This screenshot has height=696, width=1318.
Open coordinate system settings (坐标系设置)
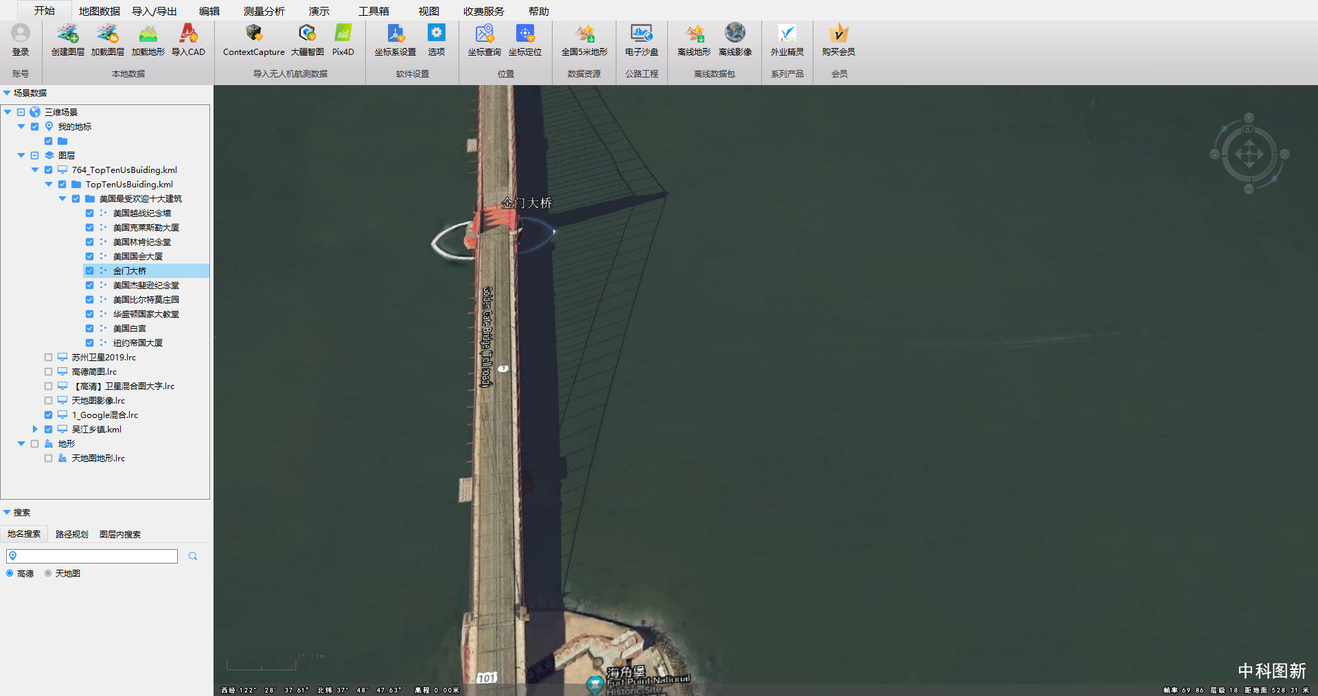point(395,34)
